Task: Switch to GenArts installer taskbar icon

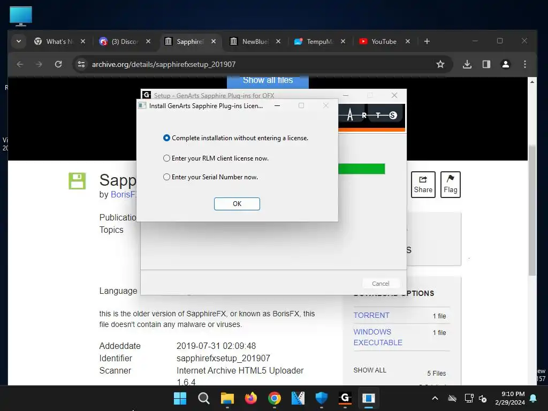Action: (x=345, y=398)
